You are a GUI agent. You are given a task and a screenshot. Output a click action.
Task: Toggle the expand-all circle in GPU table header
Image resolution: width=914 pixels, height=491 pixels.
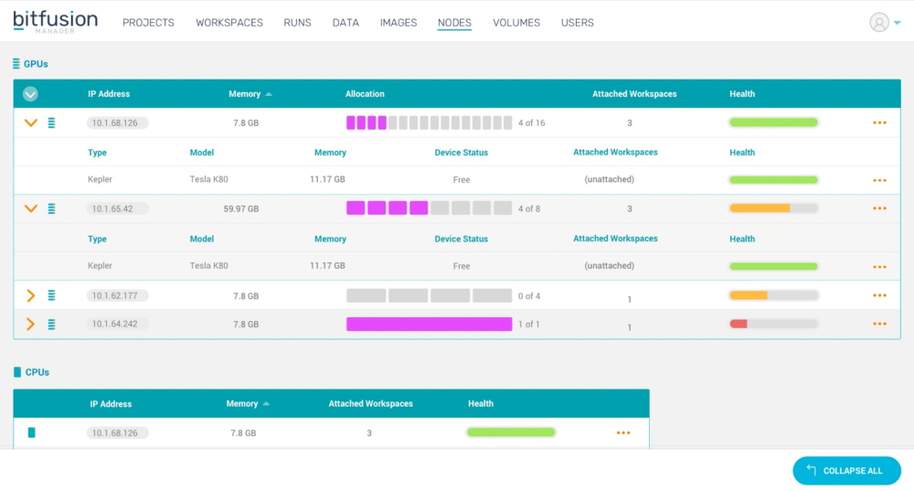30,94
